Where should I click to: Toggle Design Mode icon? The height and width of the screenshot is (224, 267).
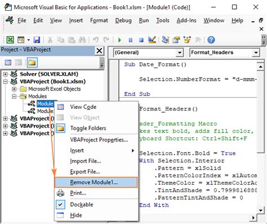pos(152,40)
